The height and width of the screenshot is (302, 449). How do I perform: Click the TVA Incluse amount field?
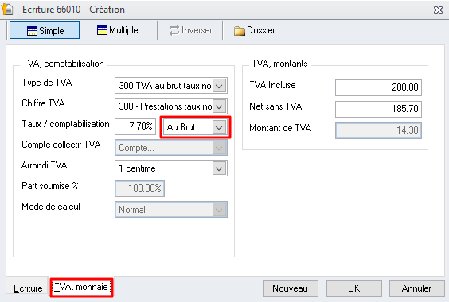click(x=378, y=87)
